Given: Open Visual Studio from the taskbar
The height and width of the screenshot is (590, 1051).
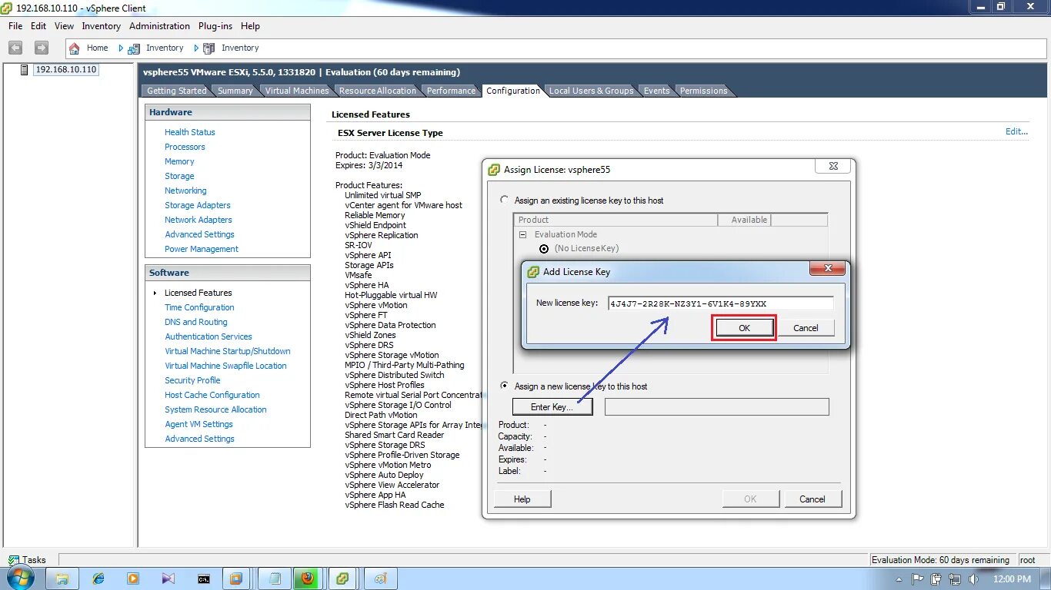Looking at the screenshot, I should pyautogui.click(x=168, y=578).
